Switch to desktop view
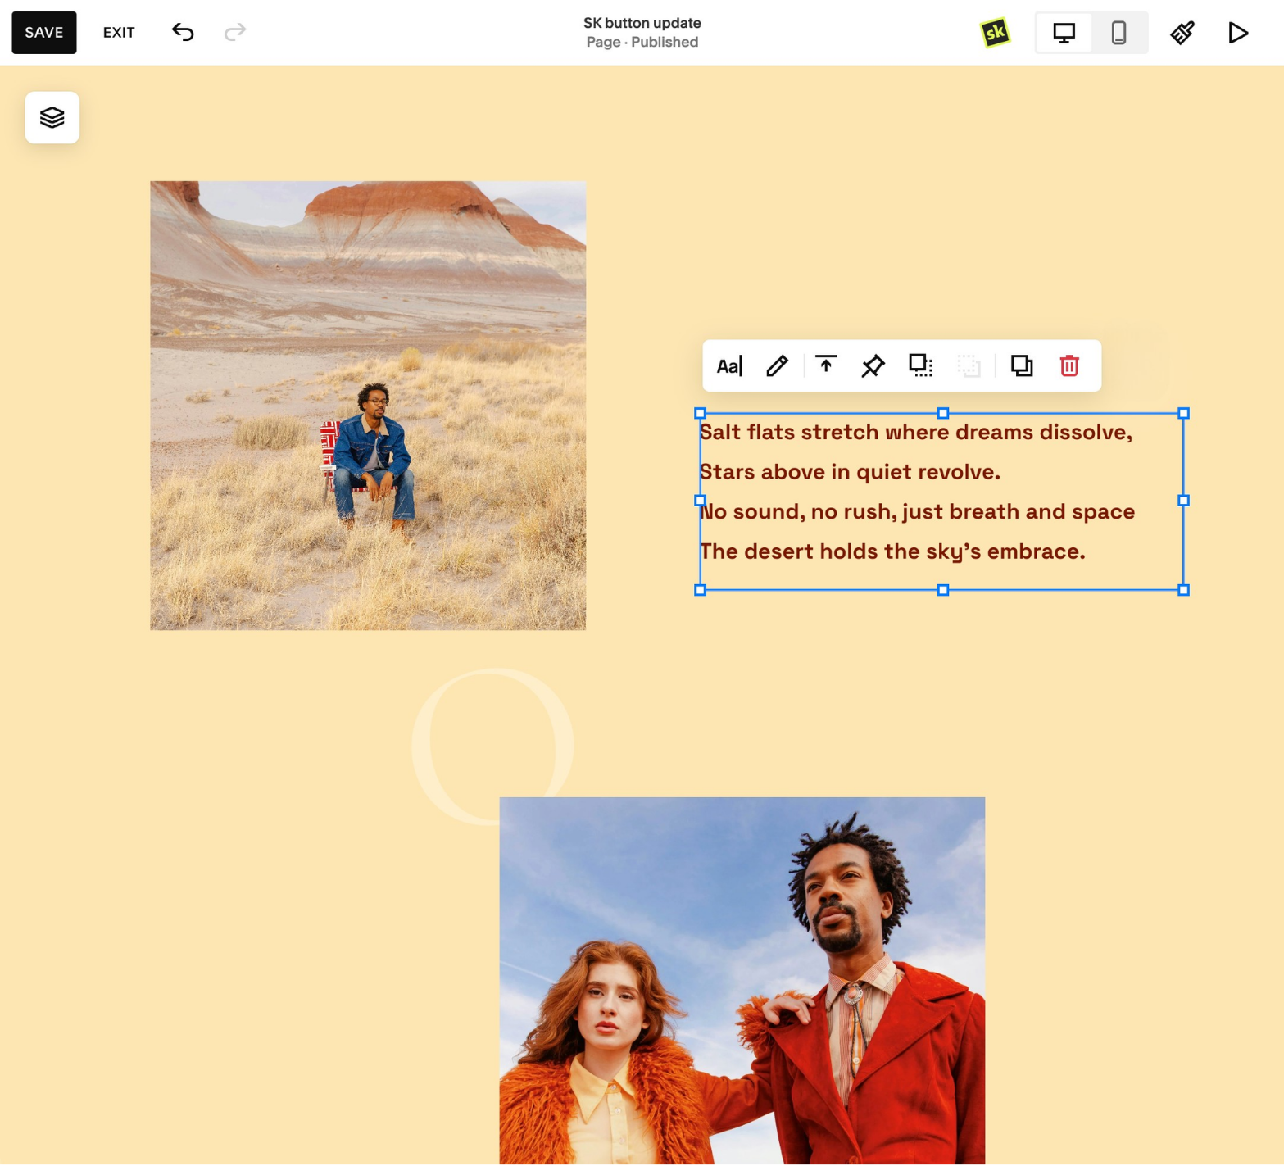The height and width of the screenshot is (1166, 1284). click(1064, 33)
